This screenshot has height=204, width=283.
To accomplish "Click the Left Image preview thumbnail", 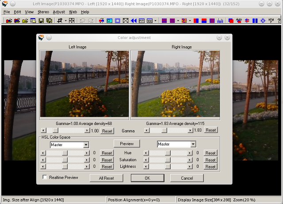I will click(84, 84).
